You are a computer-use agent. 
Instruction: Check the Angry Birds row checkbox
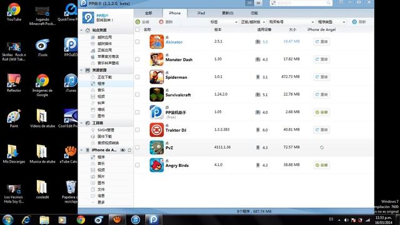(137, 165)
